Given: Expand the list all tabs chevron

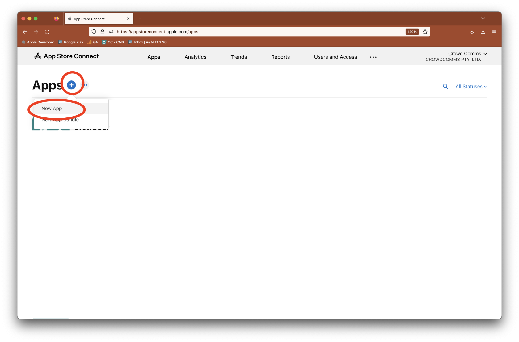Looking at the screenshot, I should 483,19.
